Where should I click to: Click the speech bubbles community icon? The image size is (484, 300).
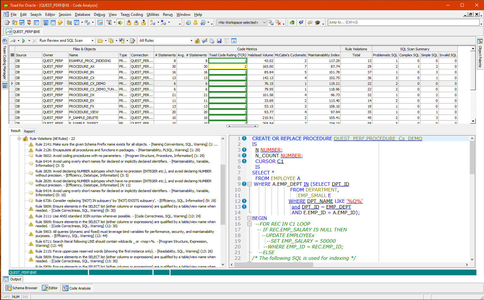point(310,22)
